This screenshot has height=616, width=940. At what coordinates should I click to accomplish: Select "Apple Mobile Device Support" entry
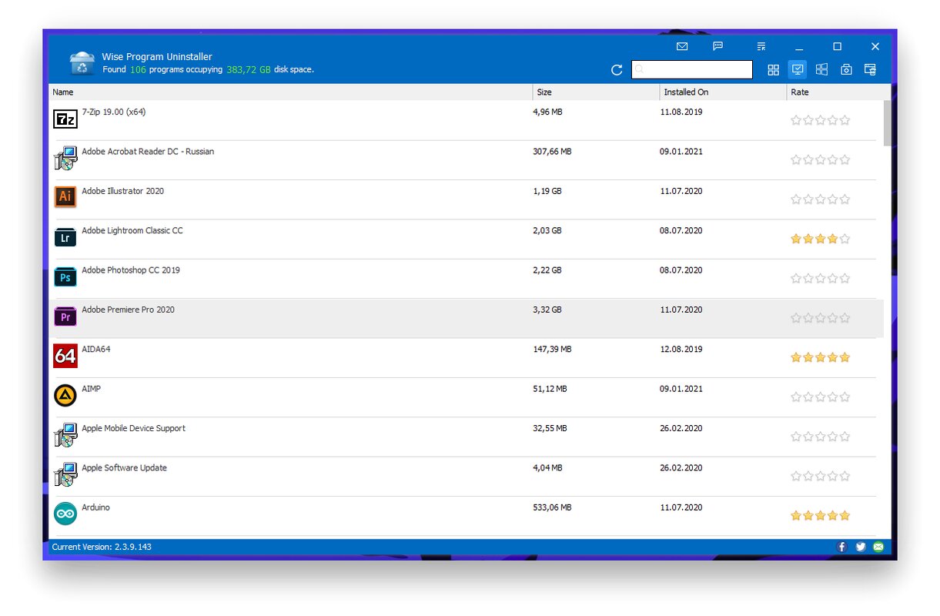click(134, 428)
